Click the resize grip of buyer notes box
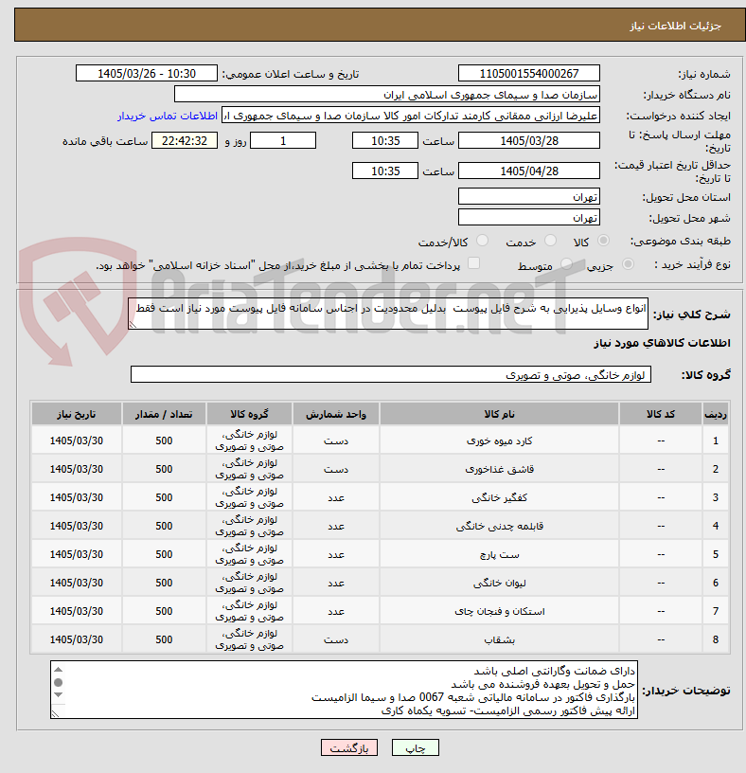The image size is (746, 773). tap(55, 713)
